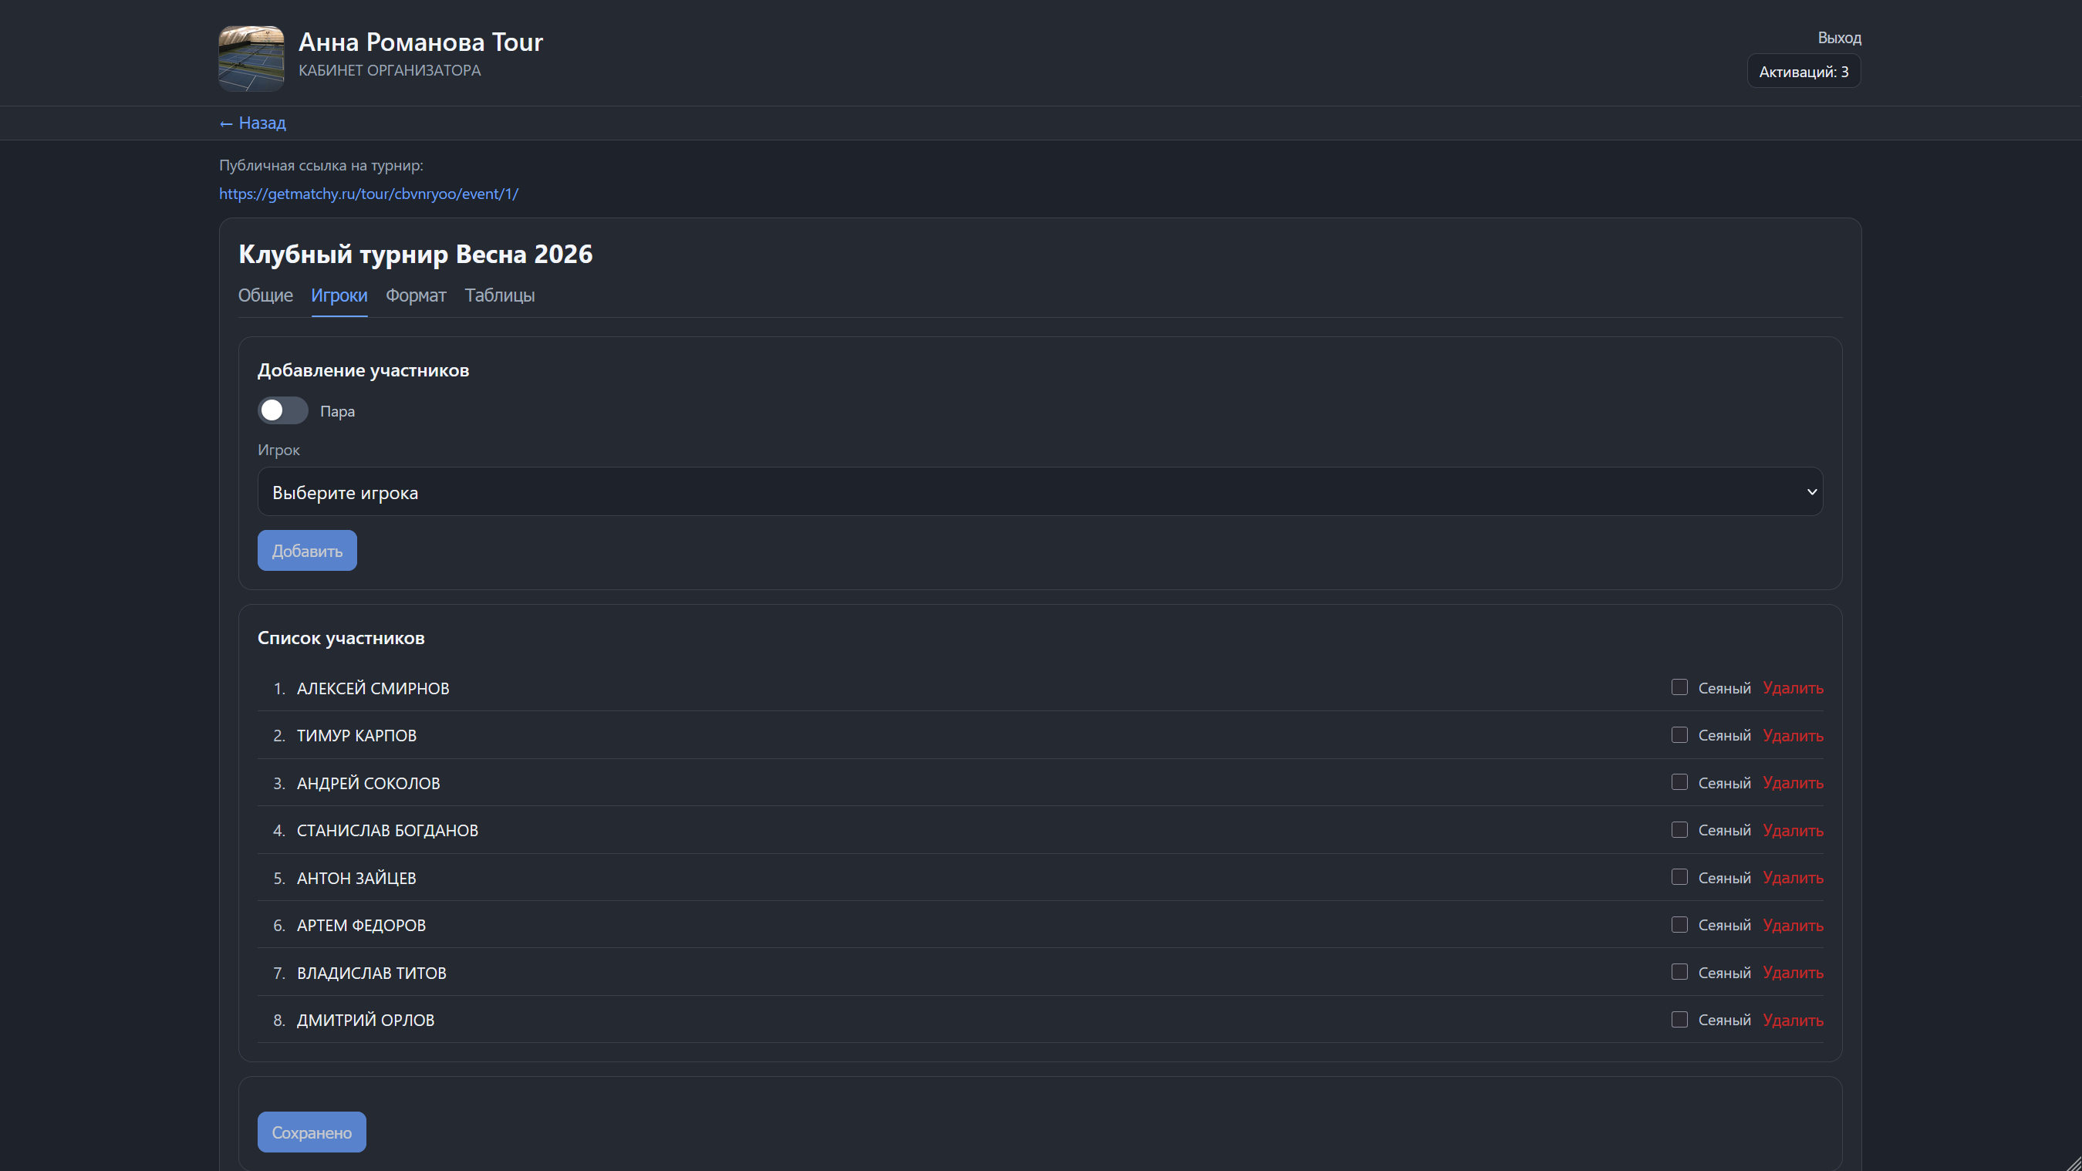Go back via the Назад arrow link
Screen dimensions: 2082x1171
pyautogui.click(x=252, y=123)
